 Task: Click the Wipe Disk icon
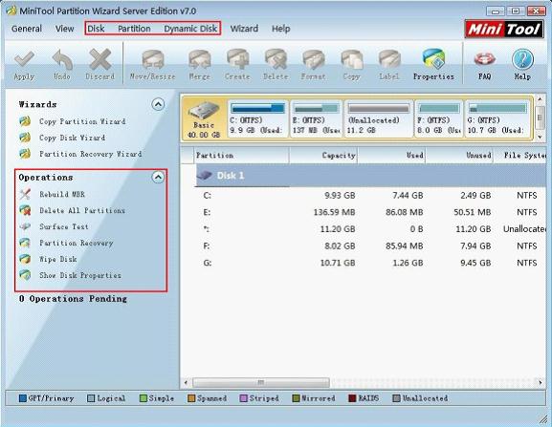pos(25,259)
